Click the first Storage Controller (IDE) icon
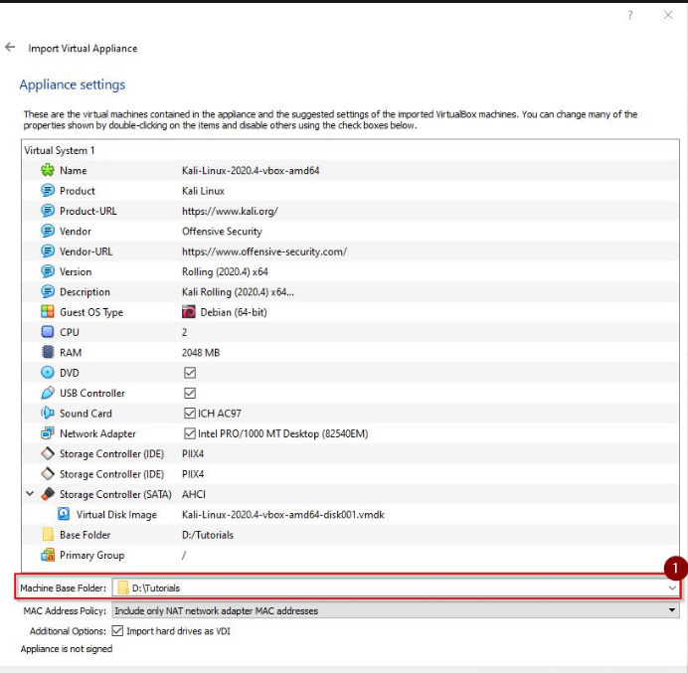 coord(48,453)
